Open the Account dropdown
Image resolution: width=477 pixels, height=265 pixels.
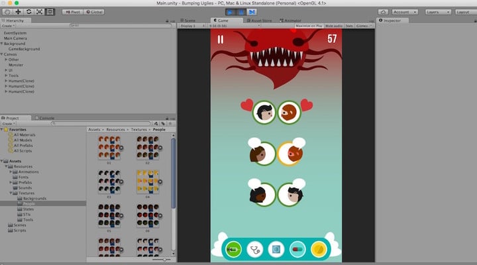(405, 12)
